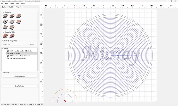The image size is (178, 106).
Task: Select the 3D Rough toolpath icon
Action: (5, 36)
